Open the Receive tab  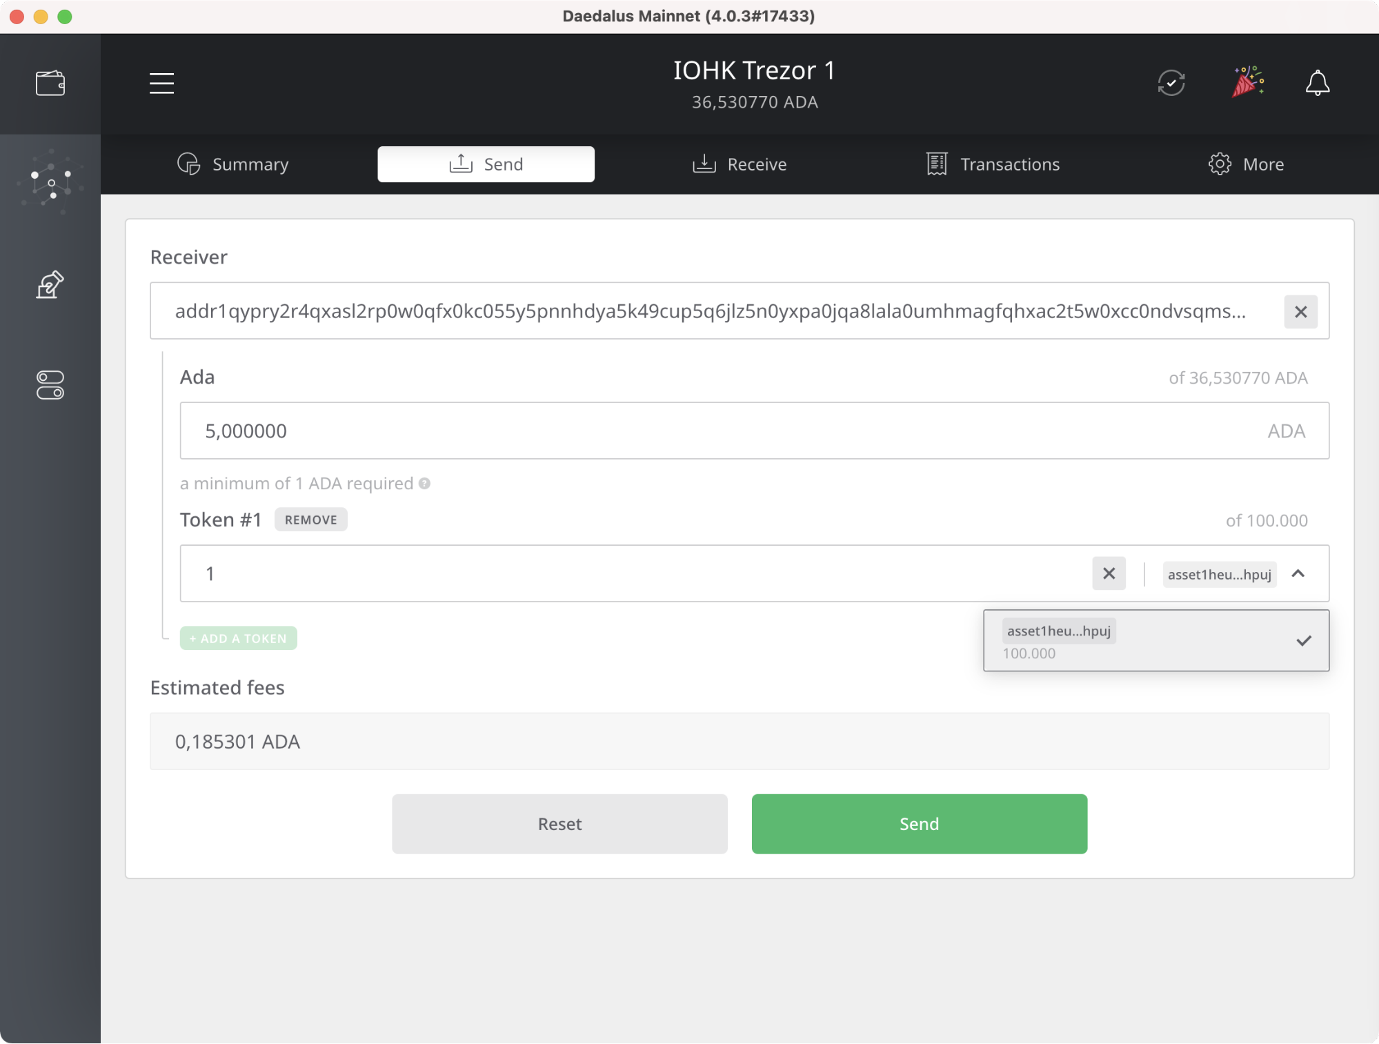pyautogui.click(x=740, y=164)
